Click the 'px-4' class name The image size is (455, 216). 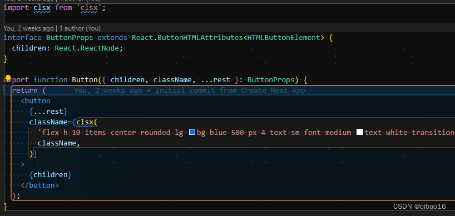(257, 133)
